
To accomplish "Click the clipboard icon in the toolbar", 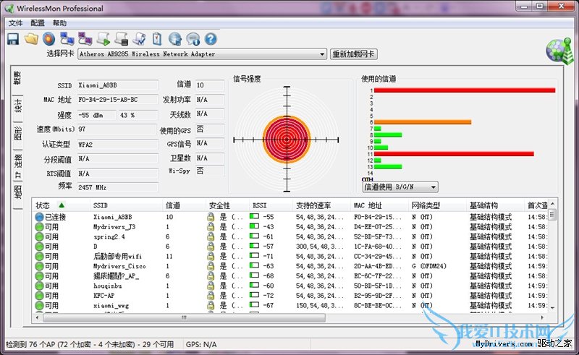I will pyautogui.click(x=156, y=39).
